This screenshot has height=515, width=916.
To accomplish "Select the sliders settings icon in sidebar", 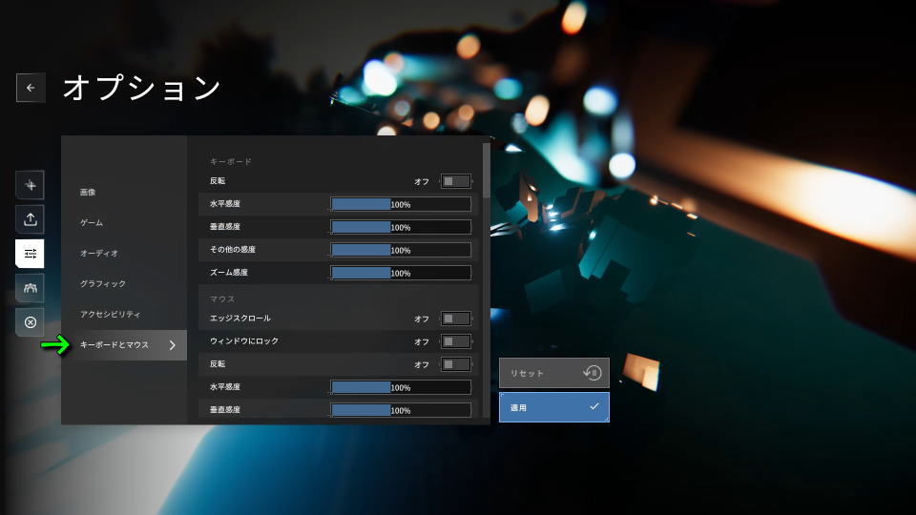I will [31, 254].
